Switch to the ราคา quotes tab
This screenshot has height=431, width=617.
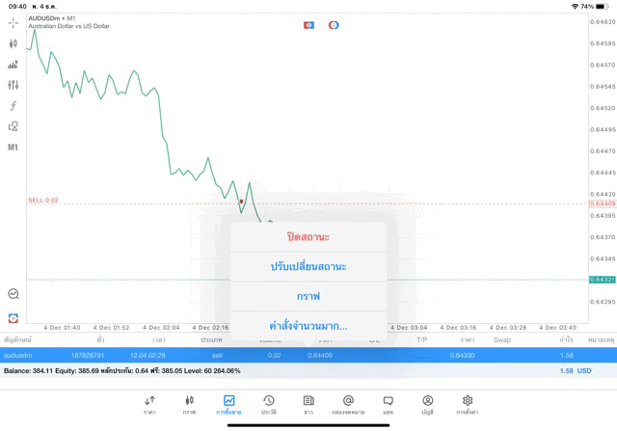(149, 404)
